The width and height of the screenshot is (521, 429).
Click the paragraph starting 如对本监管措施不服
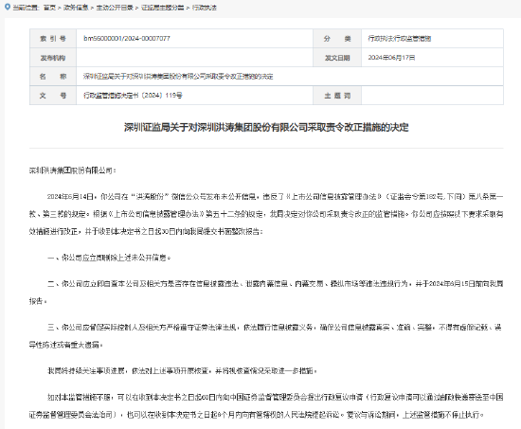coord(266,405)
